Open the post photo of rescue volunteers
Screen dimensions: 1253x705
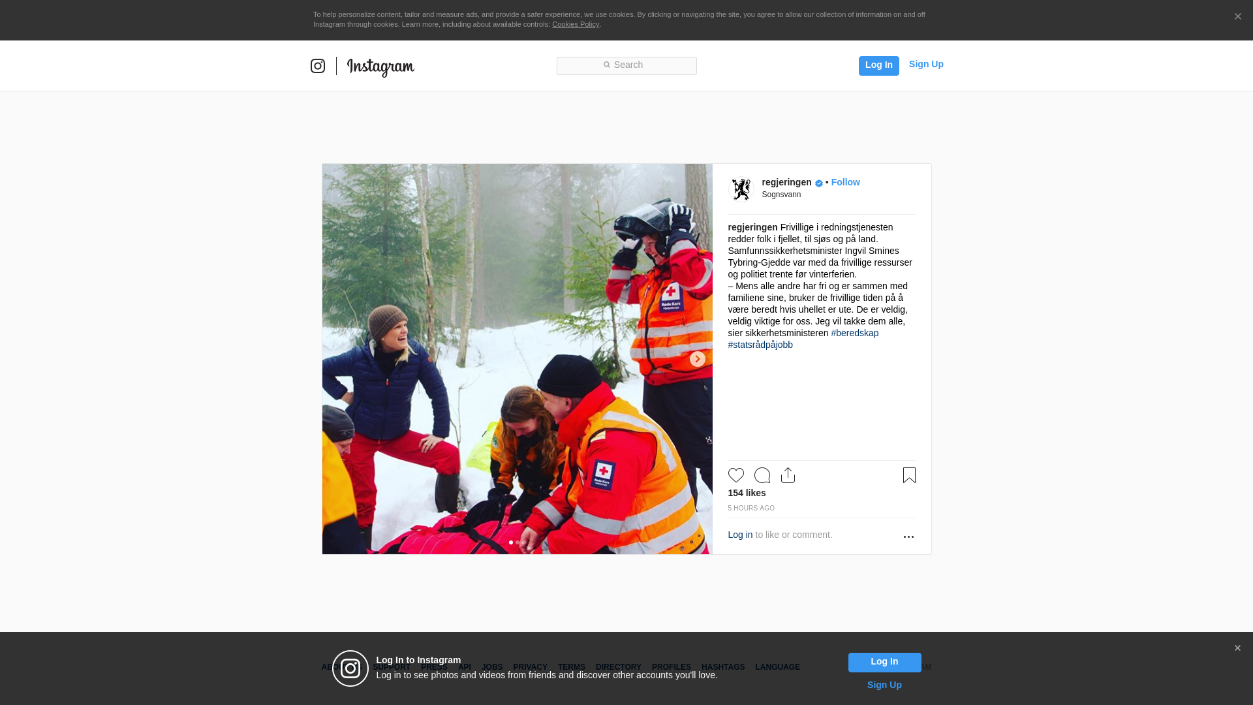[x=517, y=359]
